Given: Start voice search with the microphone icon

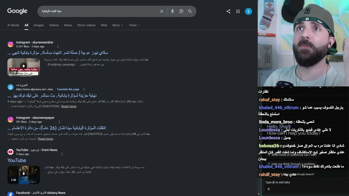Looking at the screenshot, I should tap(172, 11).
